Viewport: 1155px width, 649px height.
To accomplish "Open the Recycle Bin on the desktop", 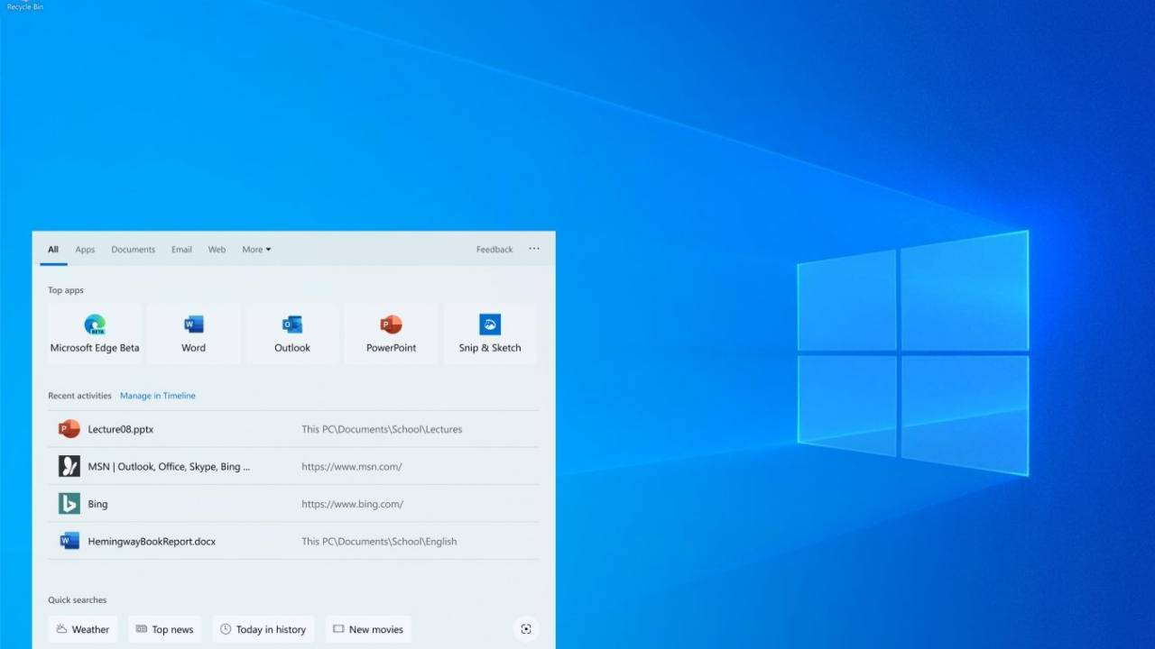I will point(24,5).
